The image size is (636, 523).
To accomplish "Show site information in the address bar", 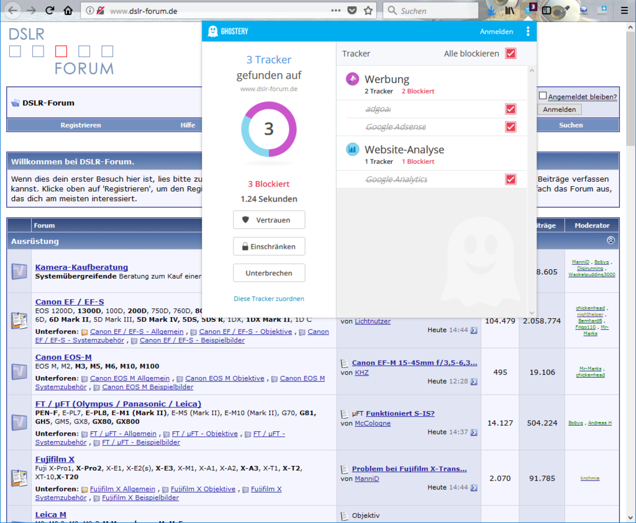I will (89, 11).
